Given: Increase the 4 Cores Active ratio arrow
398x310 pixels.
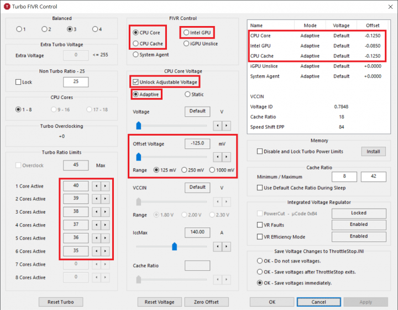Looking at the screenshot, I should pos(105,225).
